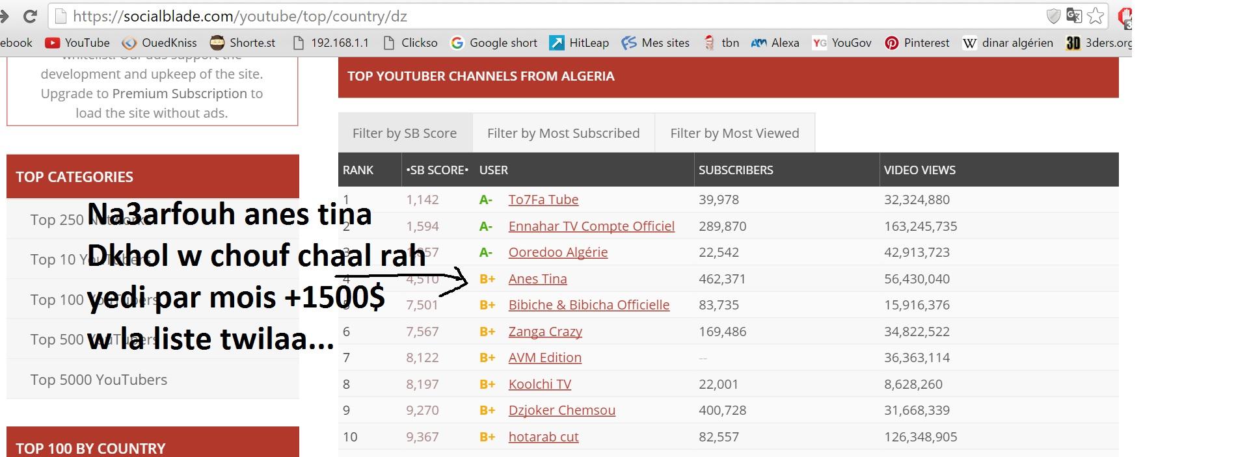Open the To7Fa Tube channel link

(x=543, y=200)
